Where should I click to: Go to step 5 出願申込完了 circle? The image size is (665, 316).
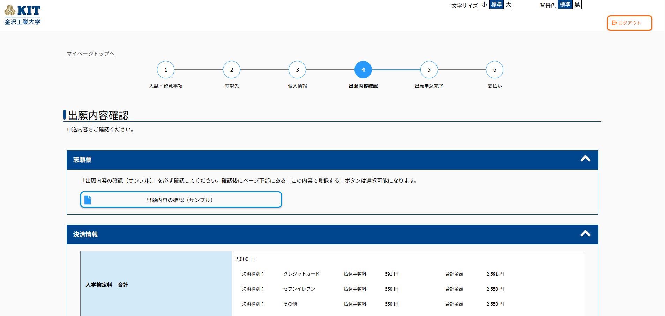point(429,70)
